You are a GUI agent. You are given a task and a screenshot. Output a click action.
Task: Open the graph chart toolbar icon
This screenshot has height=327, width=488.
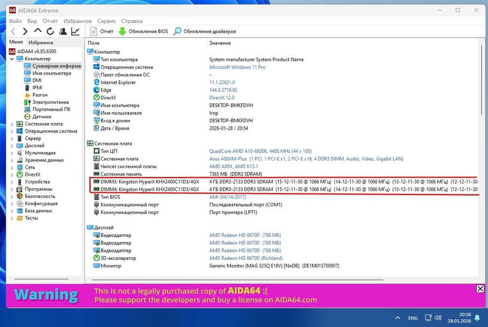75,31
